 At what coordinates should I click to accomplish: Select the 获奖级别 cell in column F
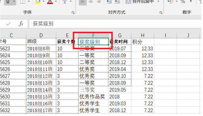(x=93, y=42)
